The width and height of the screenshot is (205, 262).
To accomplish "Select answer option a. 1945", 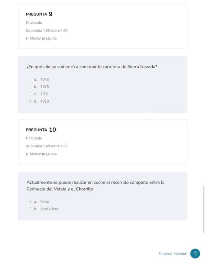I will click(30, 79).
